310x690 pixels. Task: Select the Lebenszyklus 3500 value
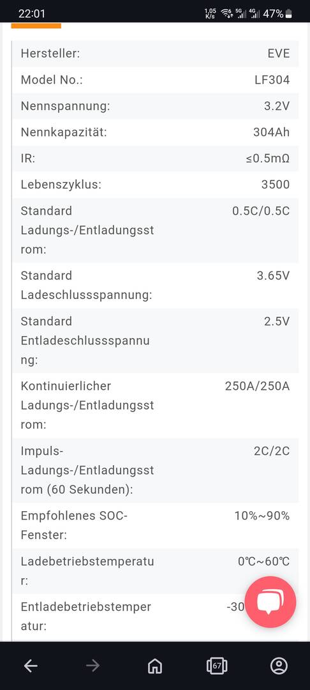[276, 185]
